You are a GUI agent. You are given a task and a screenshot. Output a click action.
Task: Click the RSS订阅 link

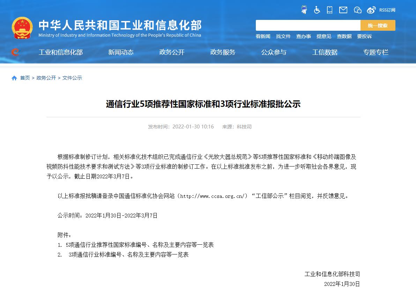click(387, 10)
